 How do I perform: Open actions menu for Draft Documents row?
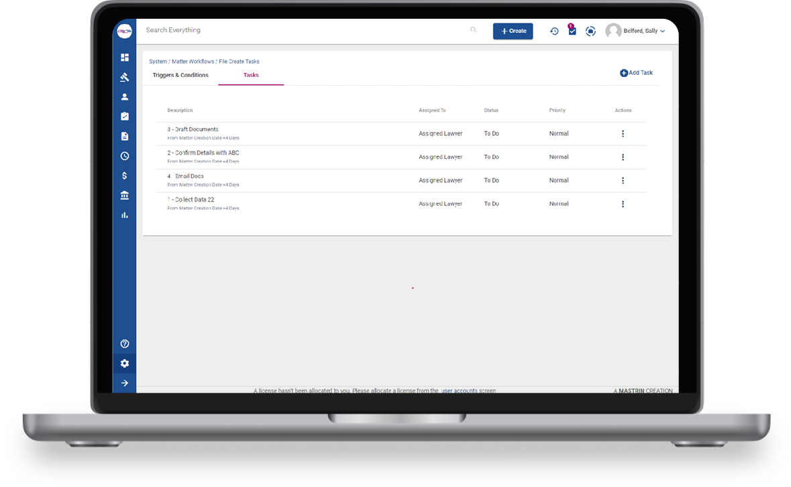pos(623,134)
